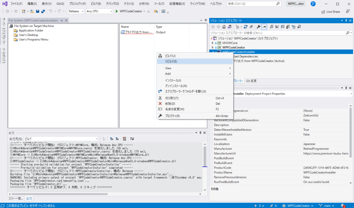Click the Undo arrow in the toolbar

coord(50,11)
